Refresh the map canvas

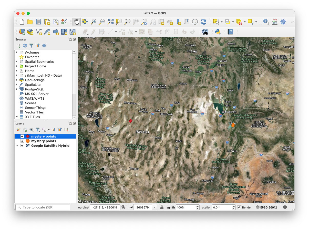[x=203, y=22]
